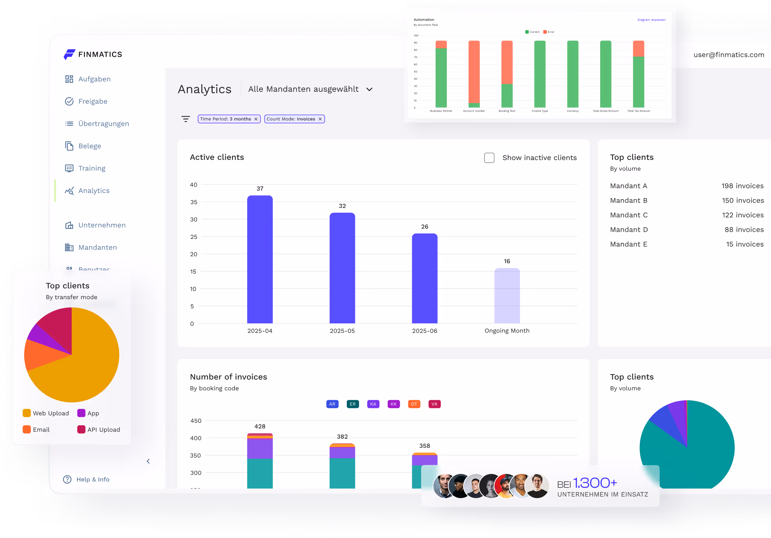Click the Count Mode: Invoices chip
Viewport: 771px width, 538px height.
pyautogui.click(x=295, y=119)
